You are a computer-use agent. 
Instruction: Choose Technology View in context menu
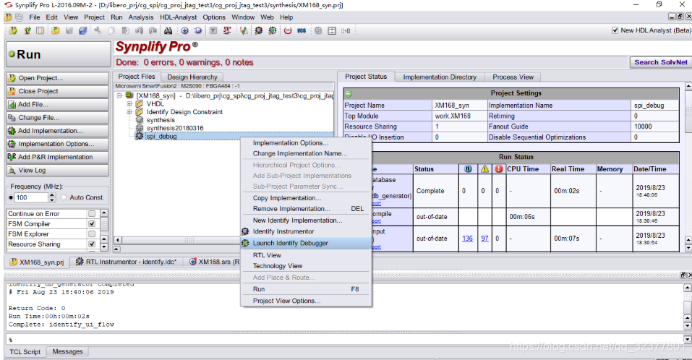point(306,265)
